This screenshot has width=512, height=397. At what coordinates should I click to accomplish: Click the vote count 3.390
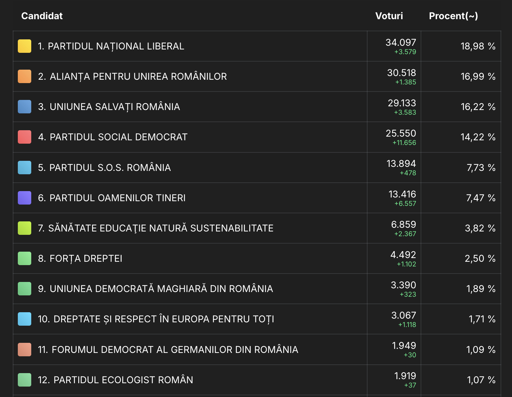(403, 285)
